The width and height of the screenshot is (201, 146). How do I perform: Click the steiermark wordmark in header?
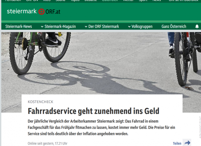tap(22, 11)
